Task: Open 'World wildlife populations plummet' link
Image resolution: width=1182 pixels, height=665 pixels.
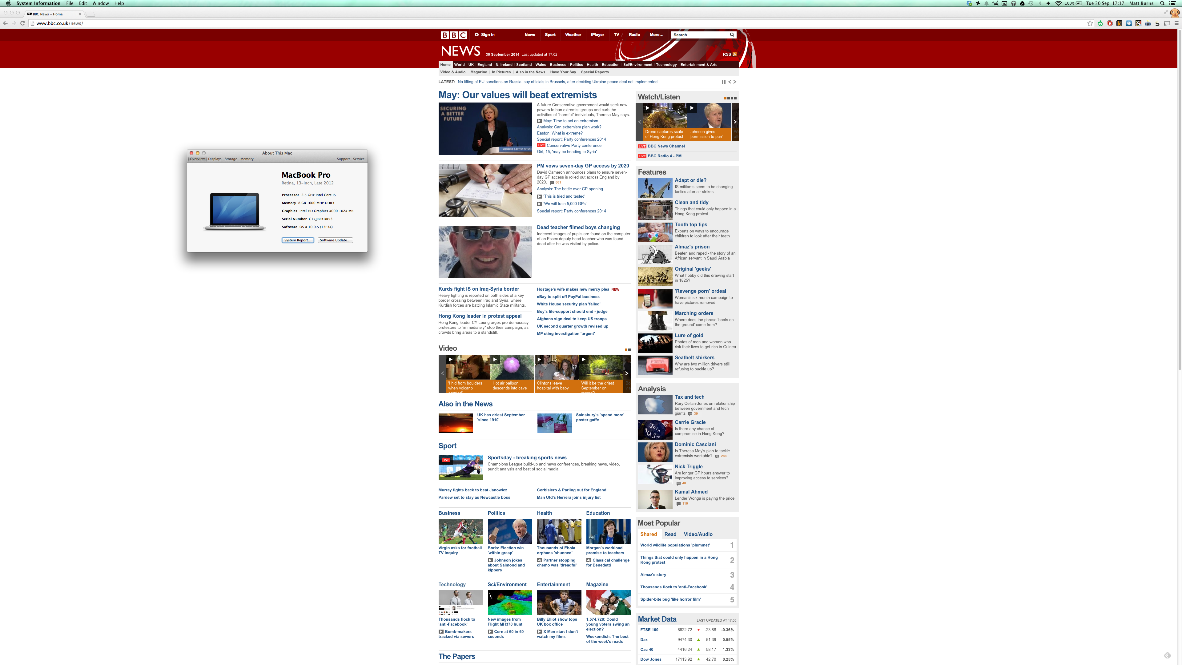Action: (675, 545)
